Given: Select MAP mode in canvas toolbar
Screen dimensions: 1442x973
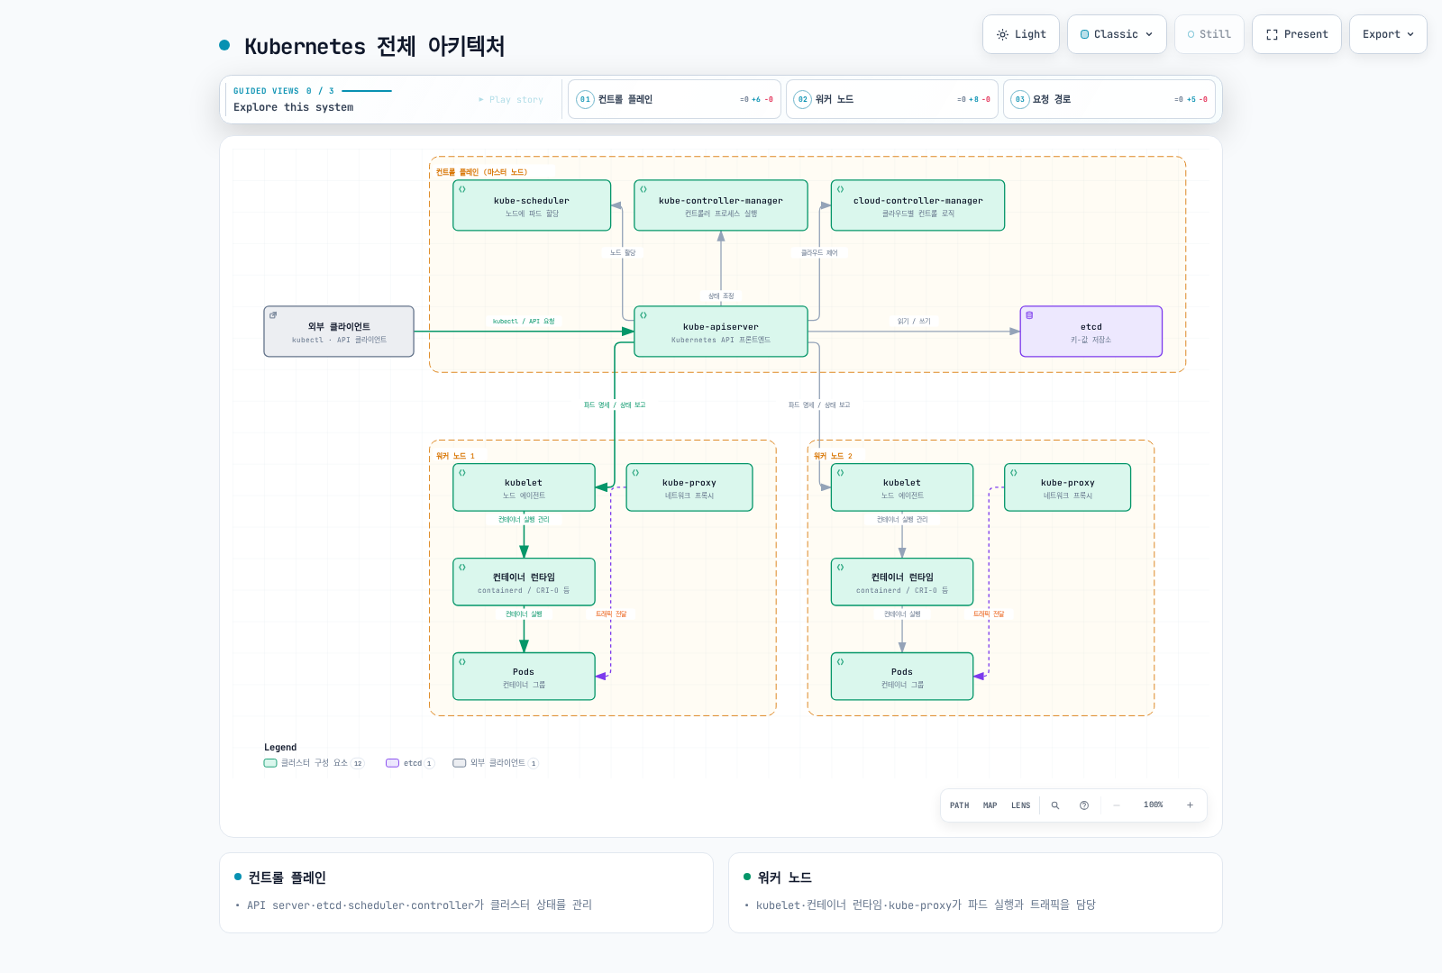Looking at the screenshot, I should pos(990,805).
